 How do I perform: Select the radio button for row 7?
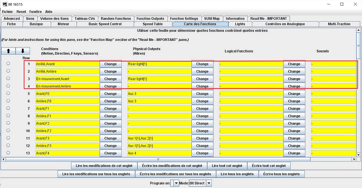tap(8, 108)
